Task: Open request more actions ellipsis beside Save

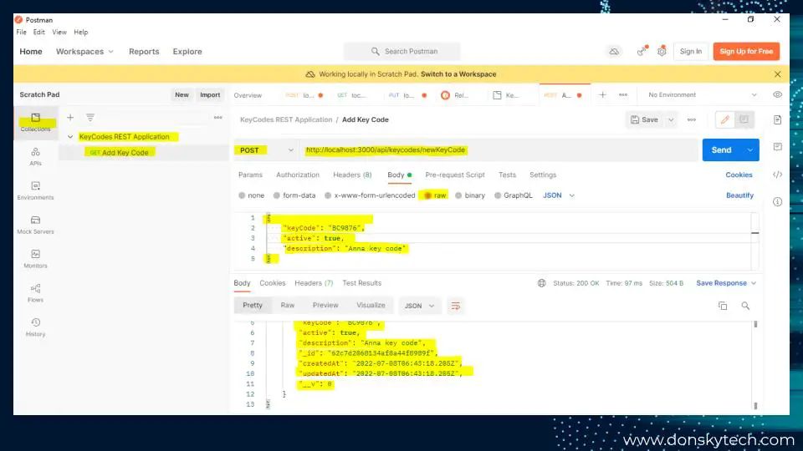Action: [x=692, y=119]
